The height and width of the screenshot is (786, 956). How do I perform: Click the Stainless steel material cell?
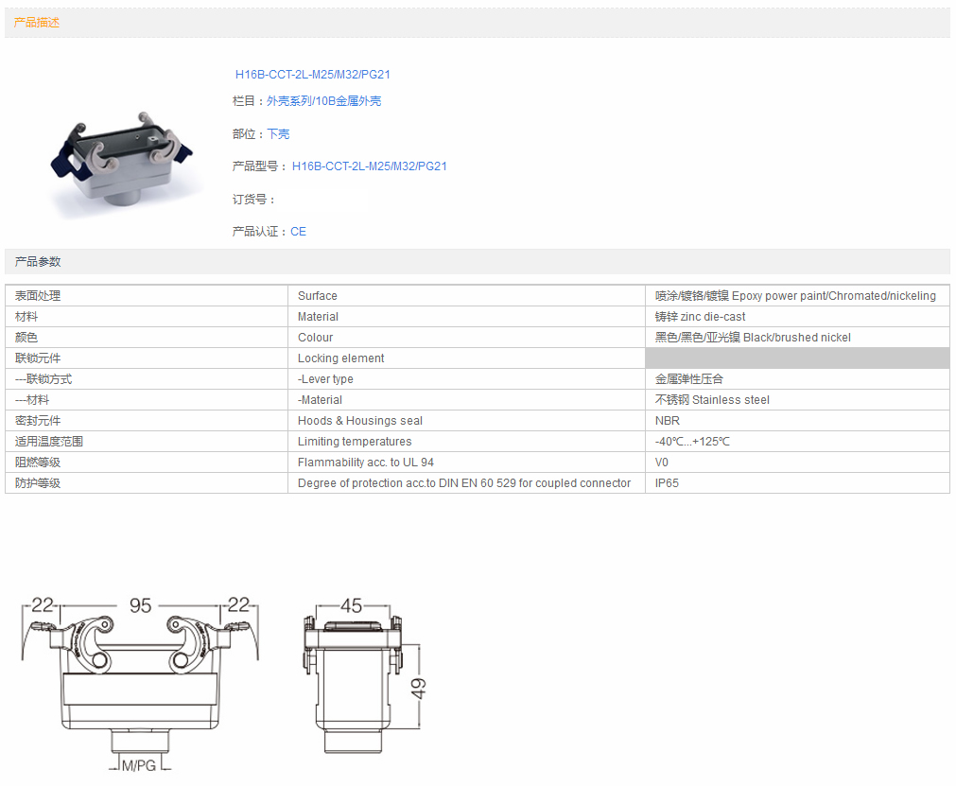[712, 400]
